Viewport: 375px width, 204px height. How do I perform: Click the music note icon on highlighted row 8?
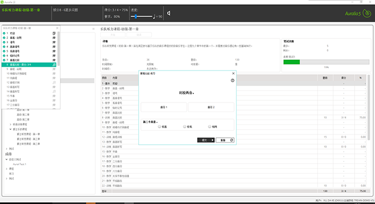tap(54, 65)
